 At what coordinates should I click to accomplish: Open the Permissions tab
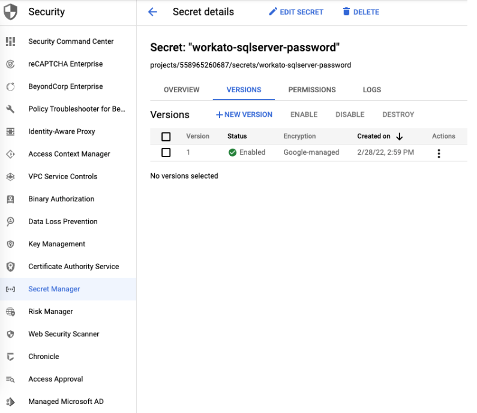(x=311, y=90)
